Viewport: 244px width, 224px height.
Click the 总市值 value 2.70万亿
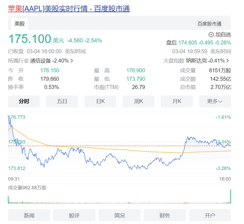[221, 87]
